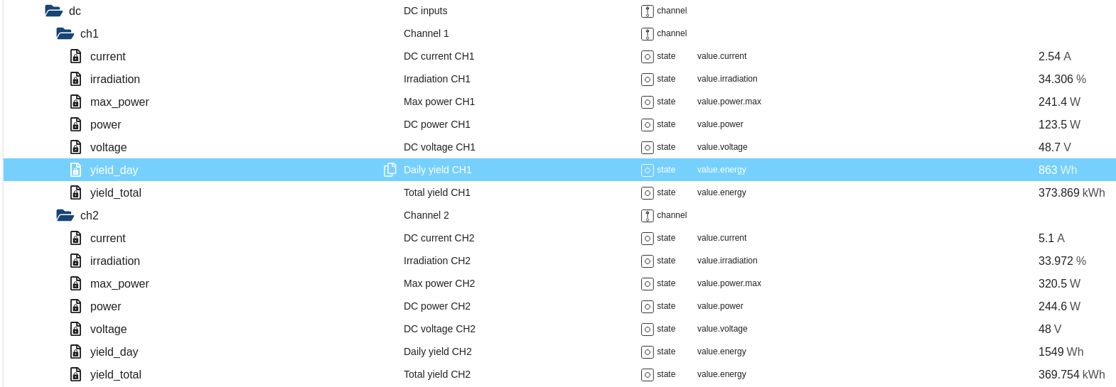Click the state icon in the Irradiation CH2 row
The width and height of the screenshot is (1116, 387).
coord(647,261)
